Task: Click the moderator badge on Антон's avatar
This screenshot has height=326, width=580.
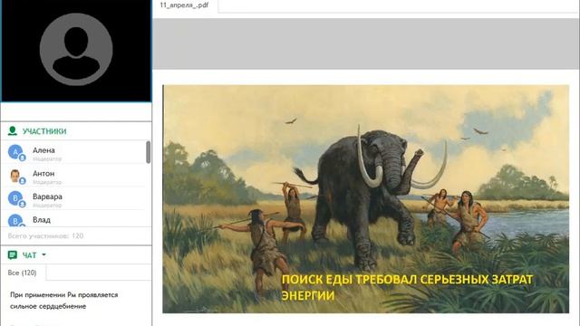Action: 22,181
